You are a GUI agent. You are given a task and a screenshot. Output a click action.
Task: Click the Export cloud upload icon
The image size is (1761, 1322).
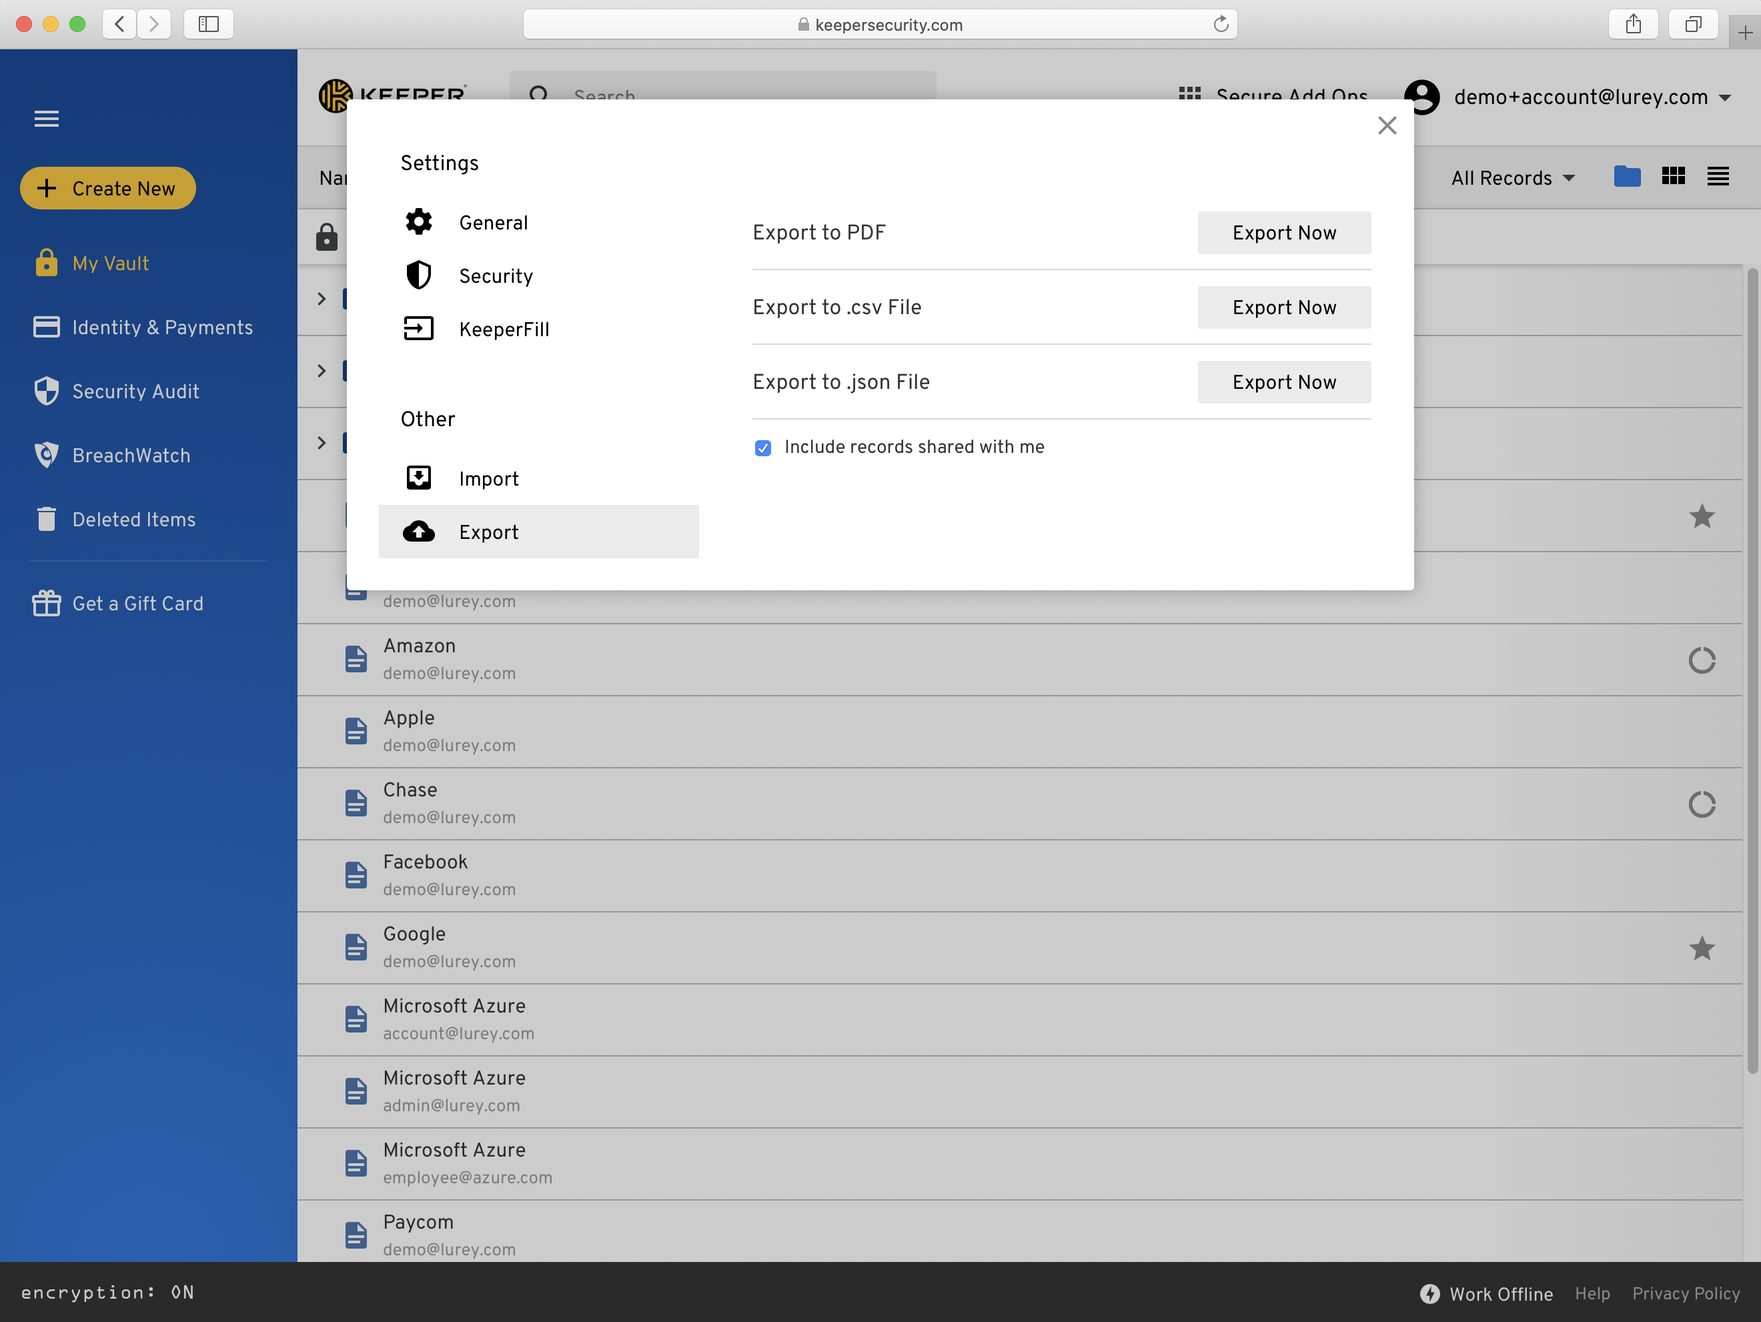[x=419, y=532]
